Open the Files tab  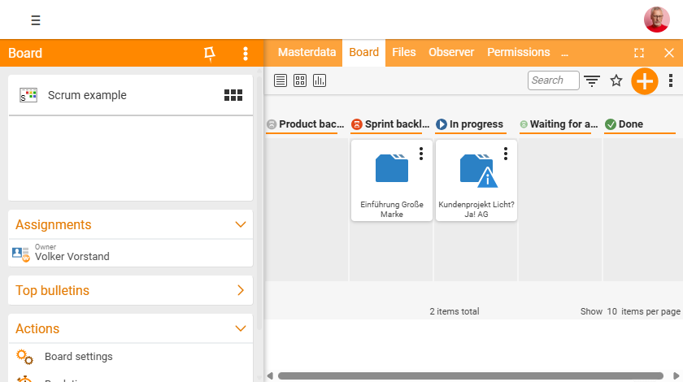pos(404,52)
